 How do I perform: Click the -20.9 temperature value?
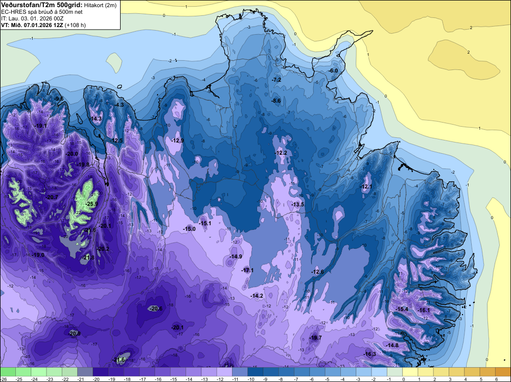click(x=75, y=333)
